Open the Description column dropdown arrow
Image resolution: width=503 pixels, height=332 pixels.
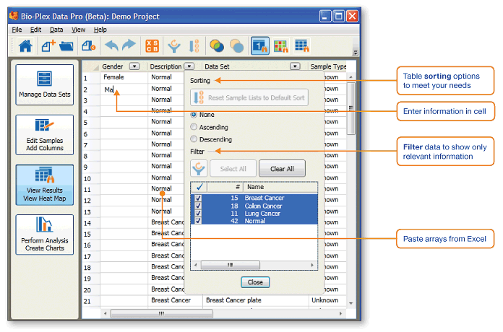pyautogui.click(x=189, y=66)
